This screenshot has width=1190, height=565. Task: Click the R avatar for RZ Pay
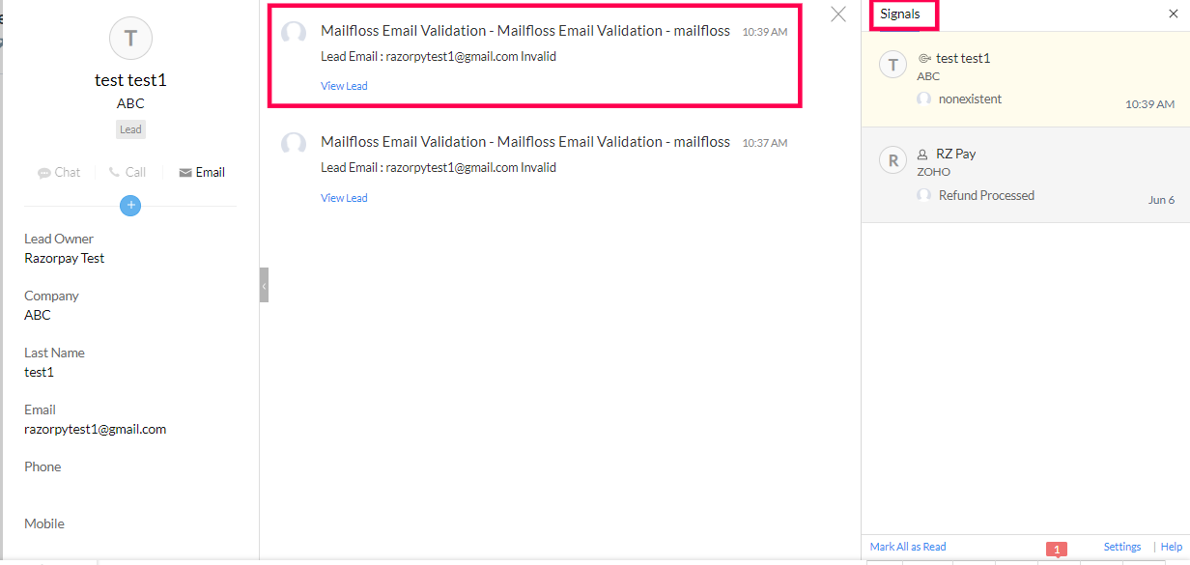[x=892, y=160]
